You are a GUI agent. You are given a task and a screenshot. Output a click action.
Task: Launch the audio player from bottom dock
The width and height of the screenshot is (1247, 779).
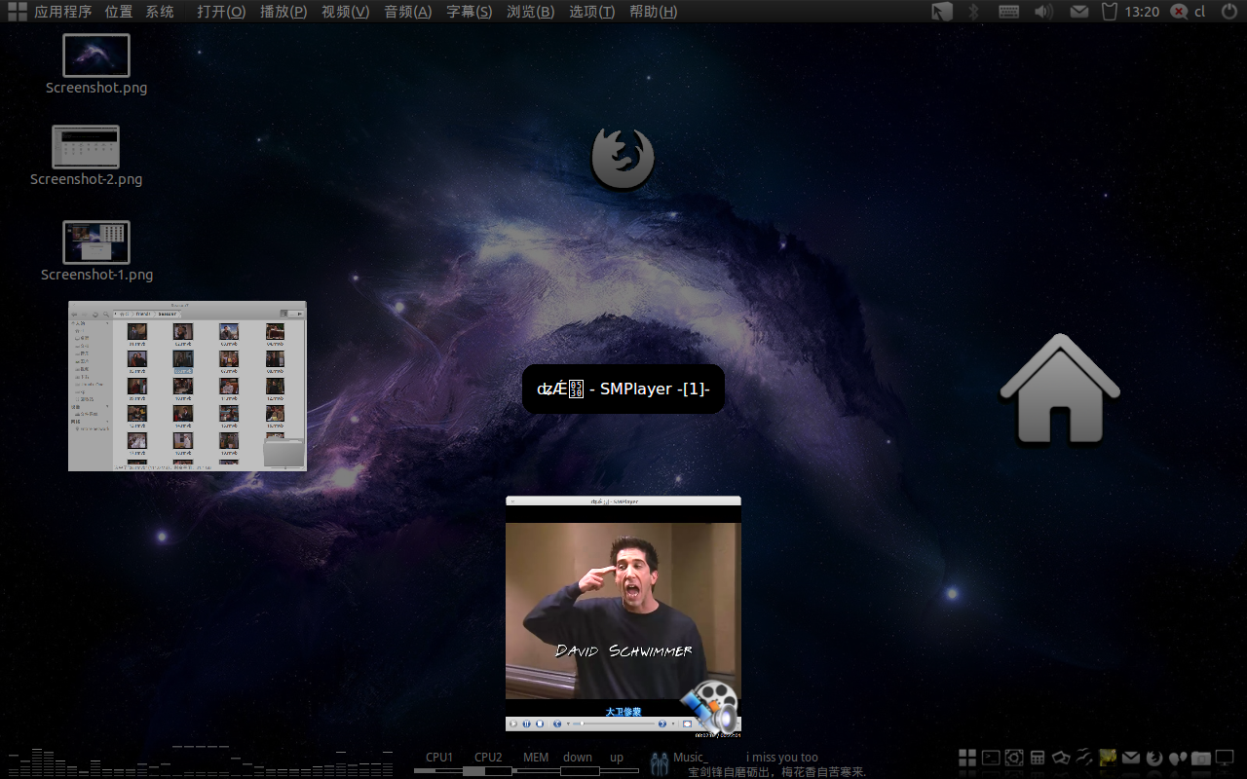(x=1178, y=758)
